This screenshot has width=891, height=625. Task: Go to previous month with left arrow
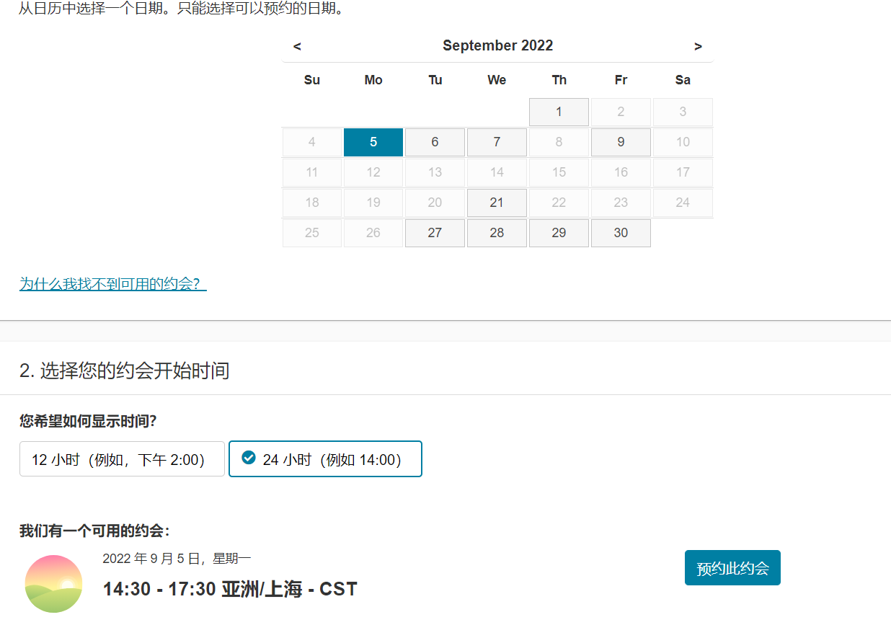pyautogui.click(x=297, y=46)
